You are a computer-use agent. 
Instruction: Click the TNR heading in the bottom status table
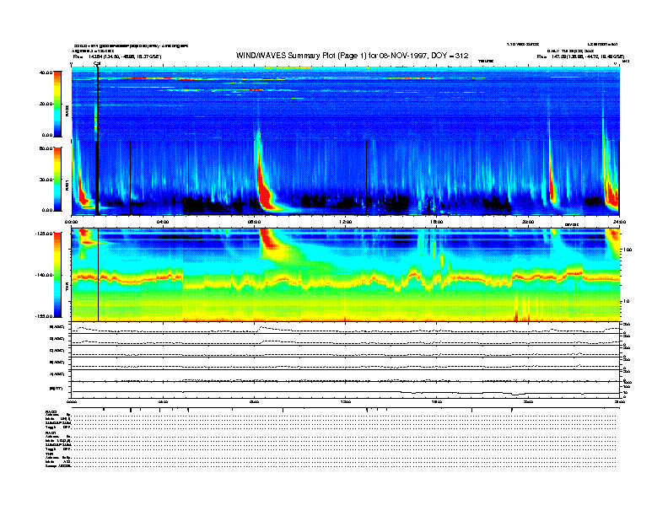click(x=49, y=454)
